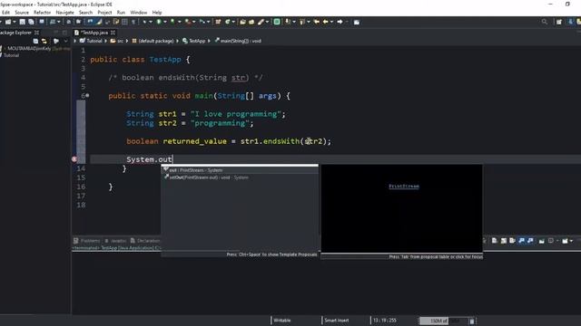The image size is (581, 326).
Task: Click the Forward navigation arrow
Action: (x=340, y=22)
